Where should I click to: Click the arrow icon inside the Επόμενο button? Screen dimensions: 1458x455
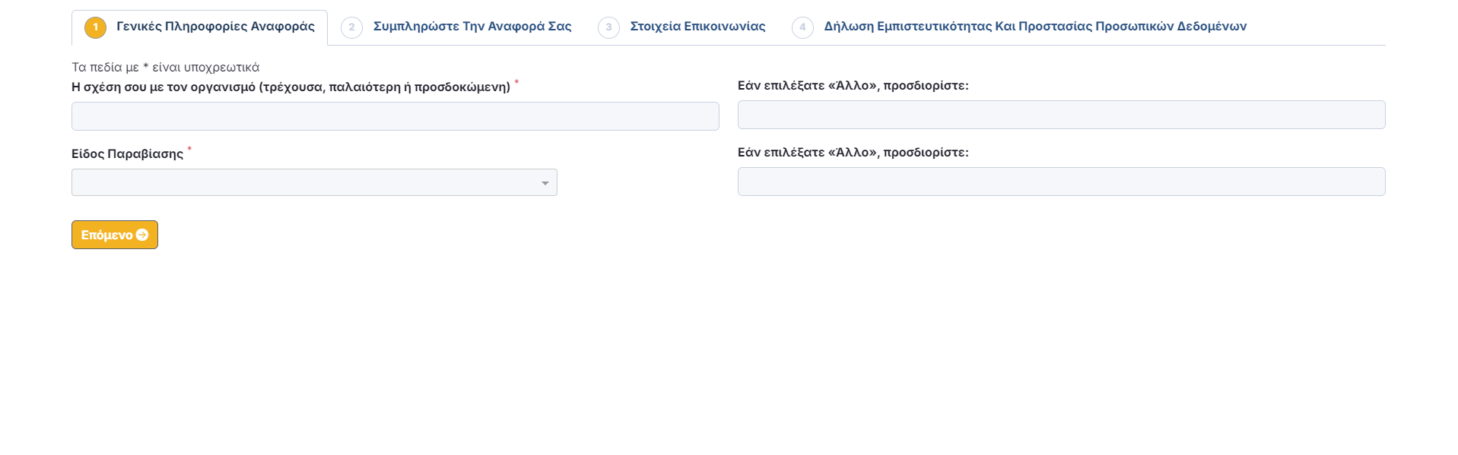pos(142,235)
